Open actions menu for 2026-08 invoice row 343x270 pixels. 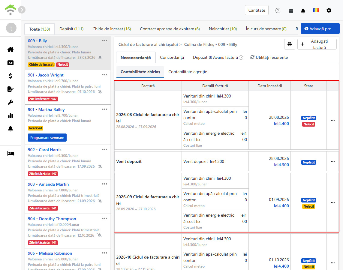[333, 121]
